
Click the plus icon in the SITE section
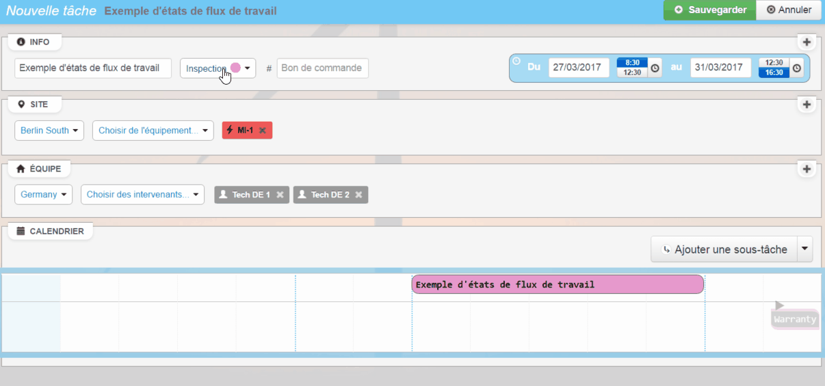tap(807, 105)
